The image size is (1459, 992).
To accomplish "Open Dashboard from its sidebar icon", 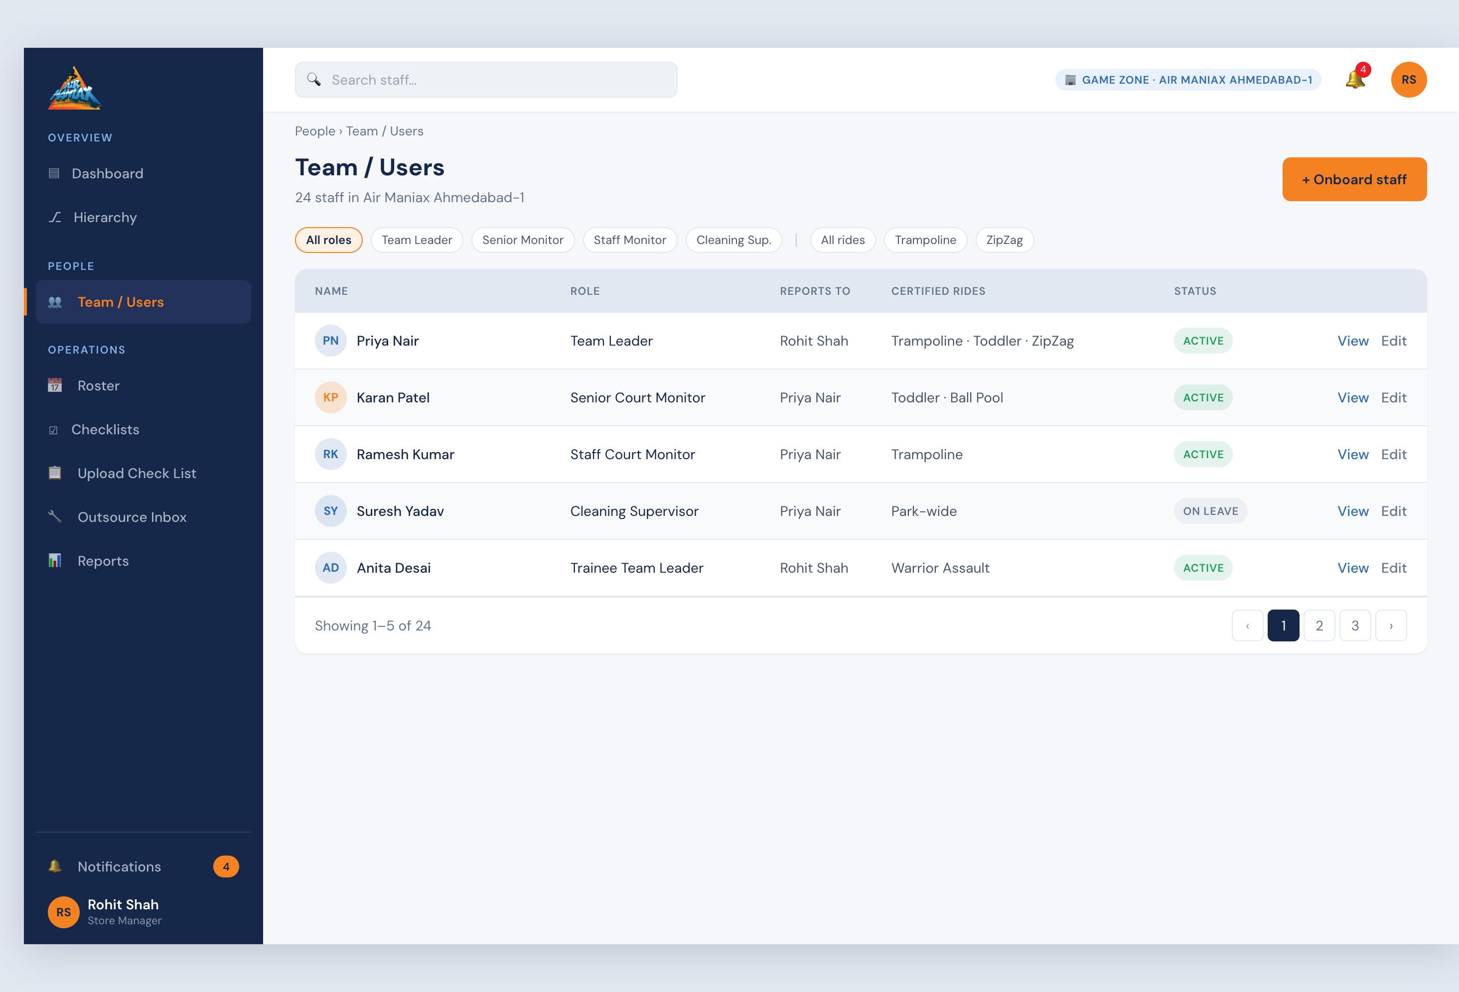I will 54,173.
